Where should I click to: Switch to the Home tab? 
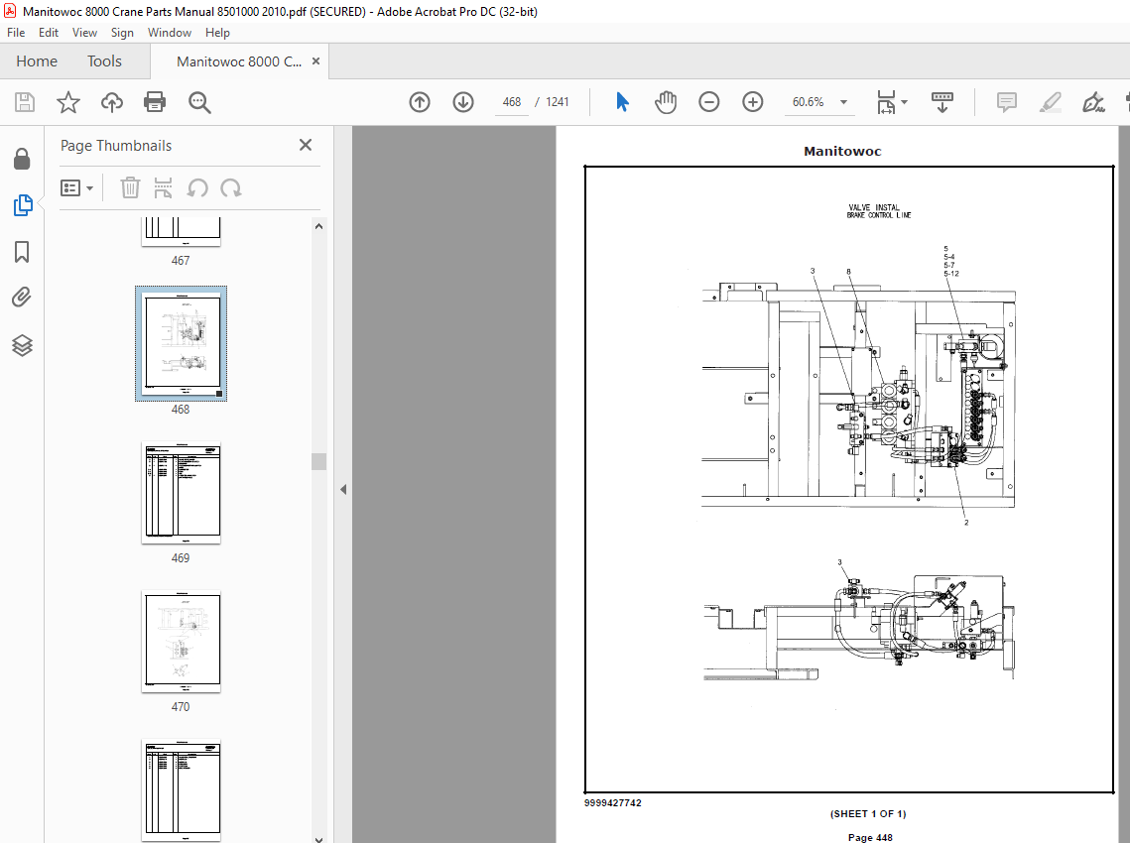pos(37,61)
